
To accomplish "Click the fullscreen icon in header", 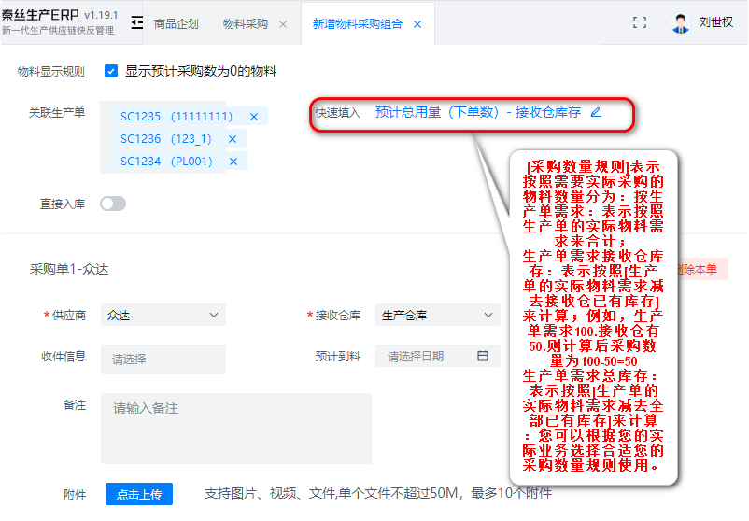I will (640, 24).
